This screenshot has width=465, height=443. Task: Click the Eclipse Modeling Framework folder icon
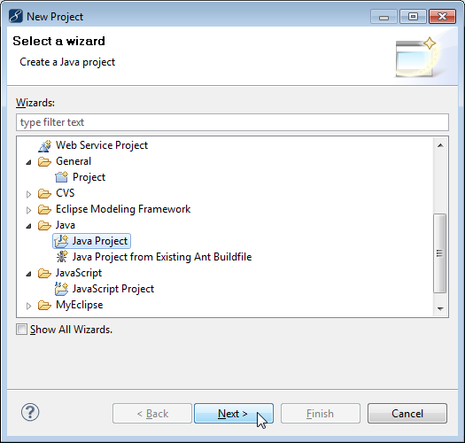pos(45,209)
